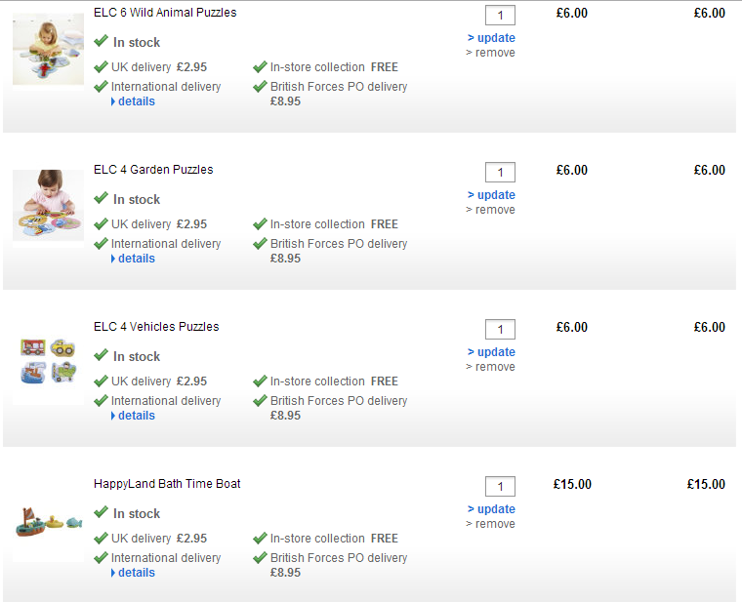Viewport: 742px width, 602px height.
Task: Select the HappyLand Bath Time Boat title
Action: pos(167,484)
